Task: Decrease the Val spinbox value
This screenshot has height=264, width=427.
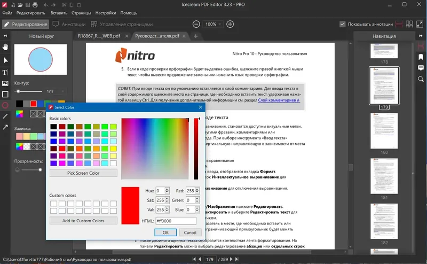Action: (x=167, y=212)
